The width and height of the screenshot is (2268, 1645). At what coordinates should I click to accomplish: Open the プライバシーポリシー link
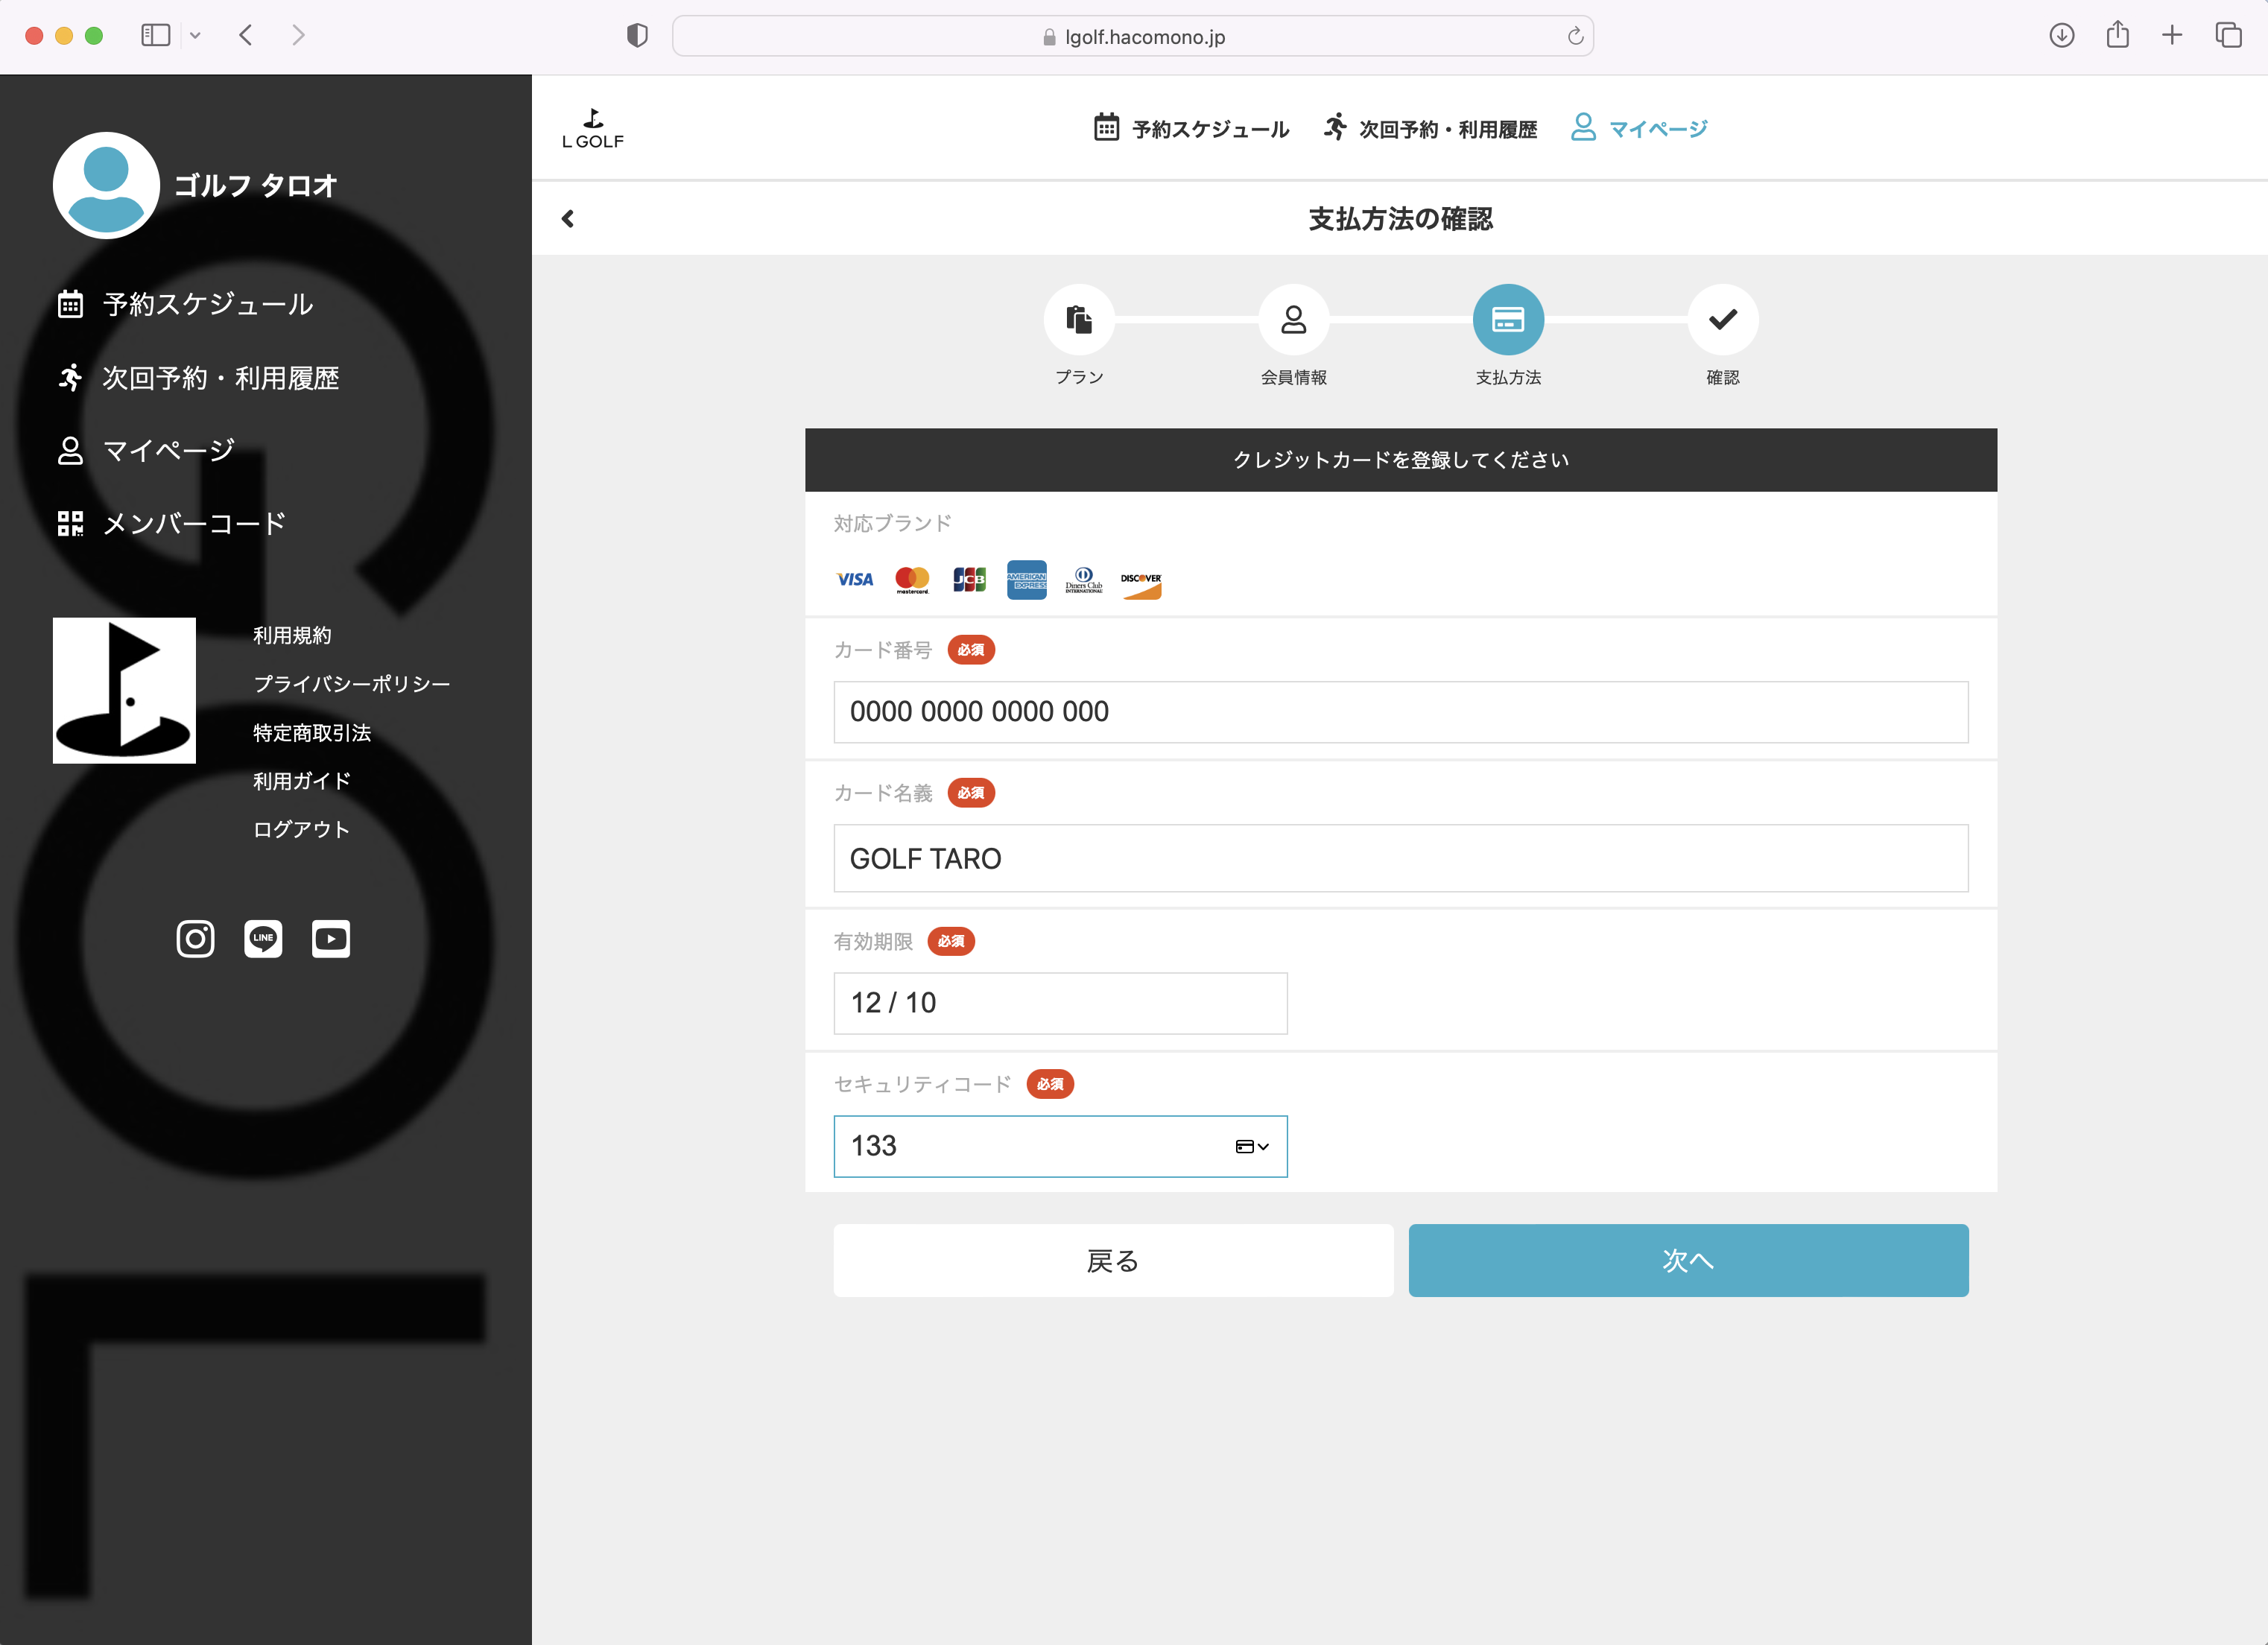pos(351,684)
